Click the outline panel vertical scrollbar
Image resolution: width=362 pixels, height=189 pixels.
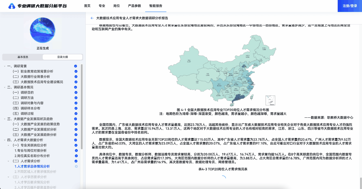tap(82, 107)
